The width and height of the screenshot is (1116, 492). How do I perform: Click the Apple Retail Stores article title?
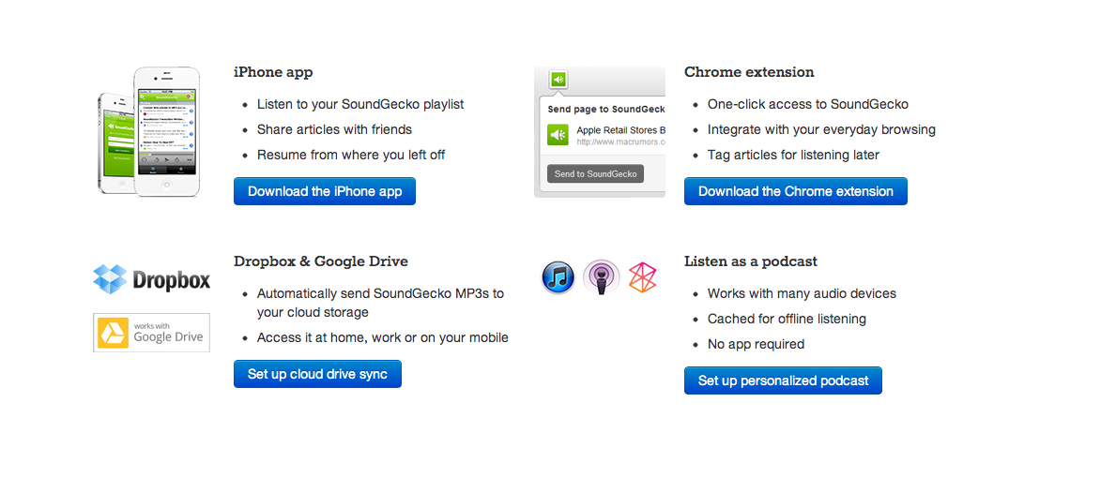click(x=620, y=129)
